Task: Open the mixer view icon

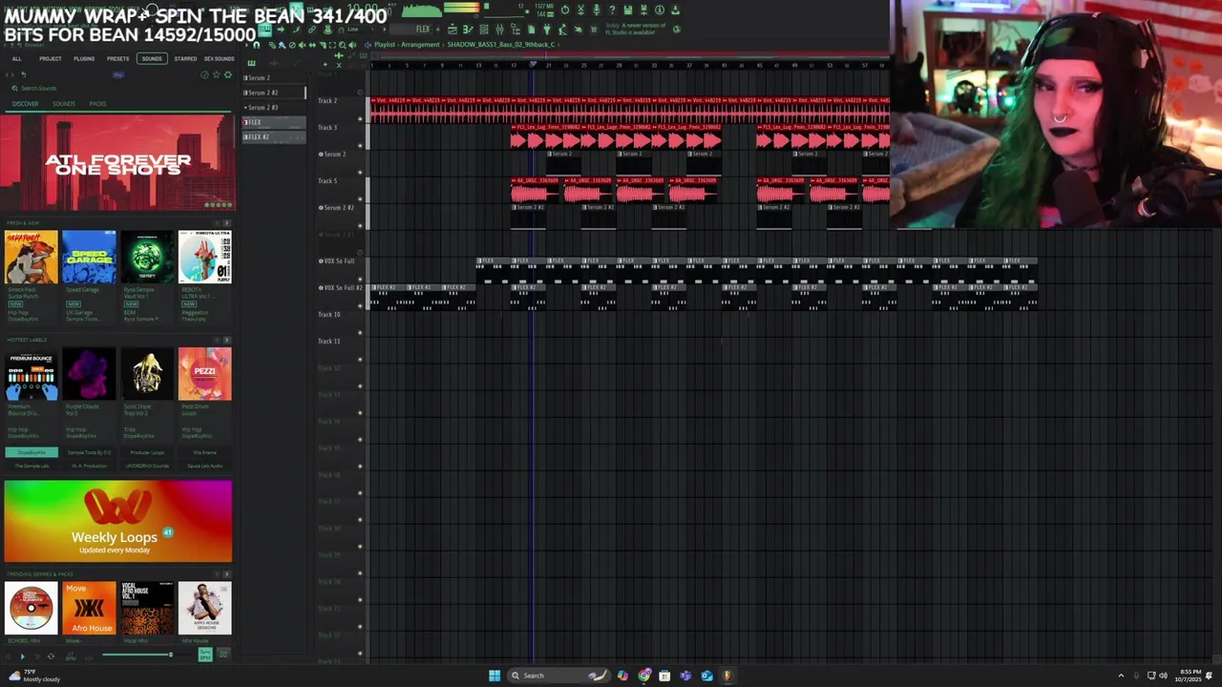Action: pos(499,30)
